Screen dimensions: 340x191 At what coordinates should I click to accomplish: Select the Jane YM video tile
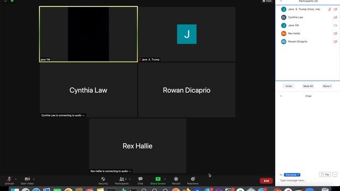tap(89, 34)
